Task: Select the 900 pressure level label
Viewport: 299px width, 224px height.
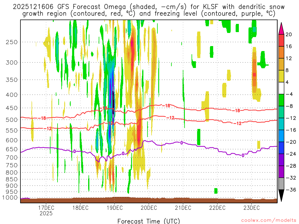Action: pos(12,186)
